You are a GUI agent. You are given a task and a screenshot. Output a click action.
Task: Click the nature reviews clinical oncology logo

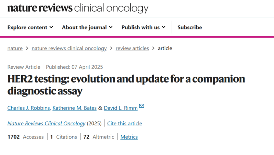[x=78, y=8]
